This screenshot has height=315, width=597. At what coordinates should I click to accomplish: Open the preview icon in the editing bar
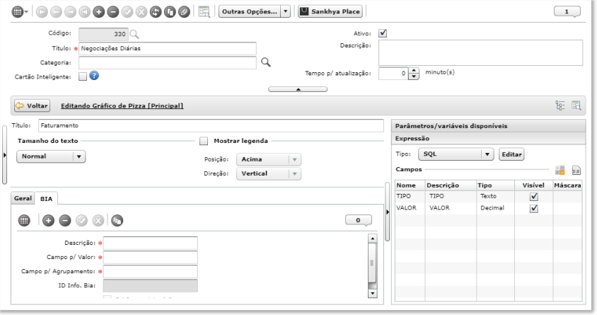(576, 105)
